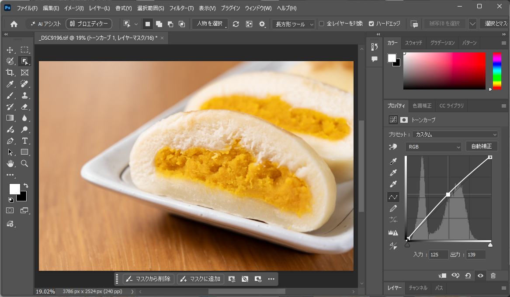Viewport: 510px width, 297px height.
Task: Toggle the Curves layer visibility eye
Action: click(480, 276)
